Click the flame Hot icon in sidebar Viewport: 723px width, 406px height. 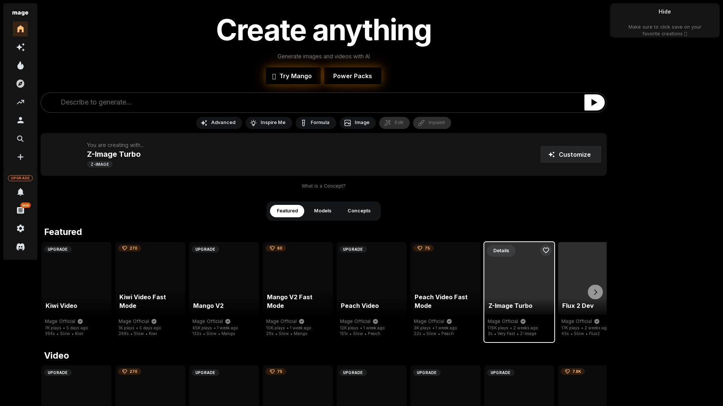pyautogui.click(x=20, y=65)
